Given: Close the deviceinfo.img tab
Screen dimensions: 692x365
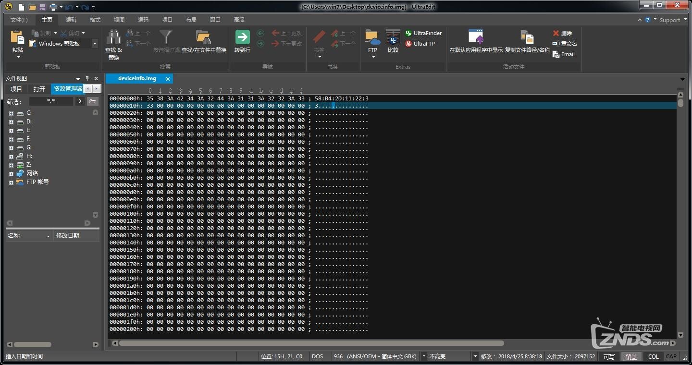Looking at the screenshot, I should pos(168,79).
